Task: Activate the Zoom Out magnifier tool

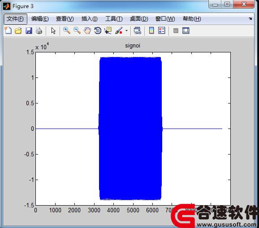Action: pos(77,31)
